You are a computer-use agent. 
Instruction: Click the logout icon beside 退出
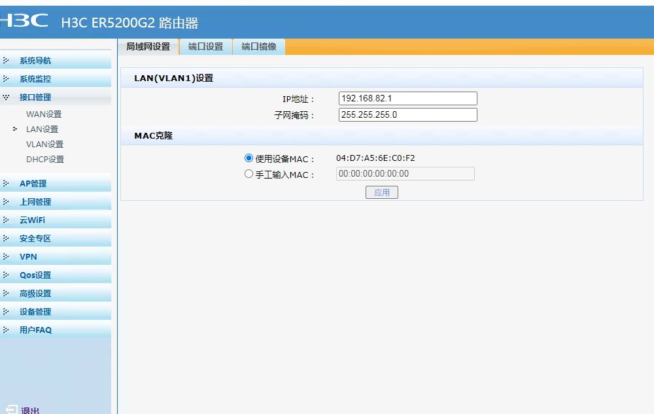[11, 409]
